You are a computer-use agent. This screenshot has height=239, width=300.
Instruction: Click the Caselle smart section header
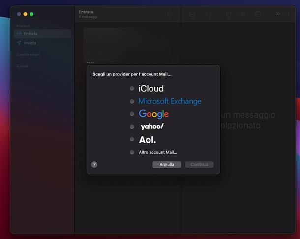[x=28, y=55]
